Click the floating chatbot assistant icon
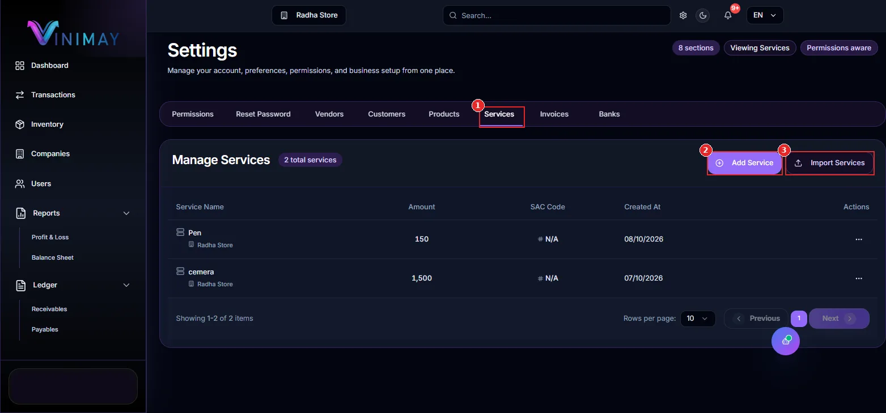 [786, 341]
